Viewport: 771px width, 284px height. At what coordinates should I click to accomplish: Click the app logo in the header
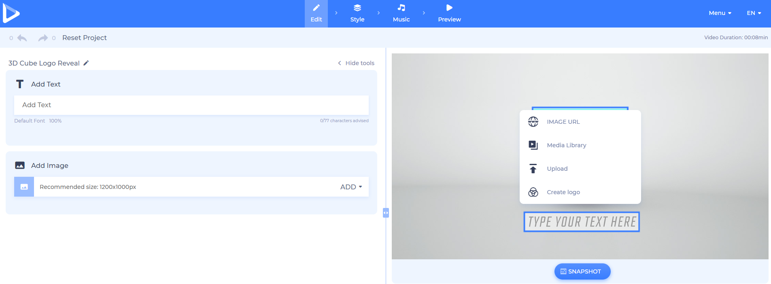tap(11, 13)
